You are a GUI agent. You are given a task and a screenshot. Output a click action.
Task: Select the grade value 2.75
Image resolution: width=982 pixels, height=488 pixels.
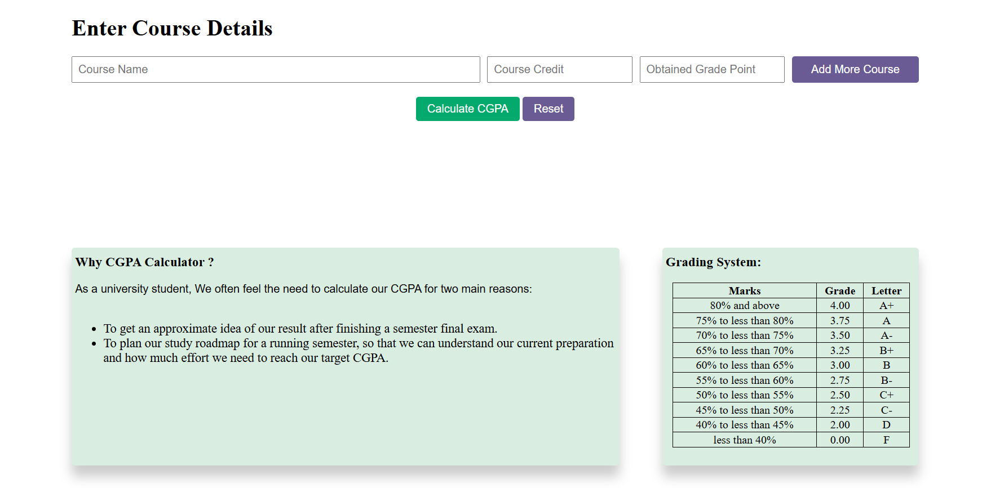[x=840, y=380]
